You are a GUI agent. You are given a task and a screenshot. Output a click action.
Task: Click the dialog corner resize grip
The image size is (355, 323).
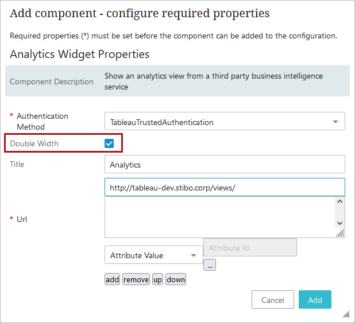tap(346, 314)
